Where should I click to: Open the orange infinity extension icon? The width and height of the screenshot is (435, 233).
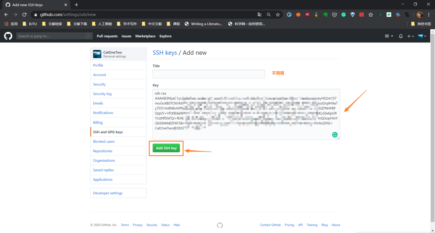(298, 15)
